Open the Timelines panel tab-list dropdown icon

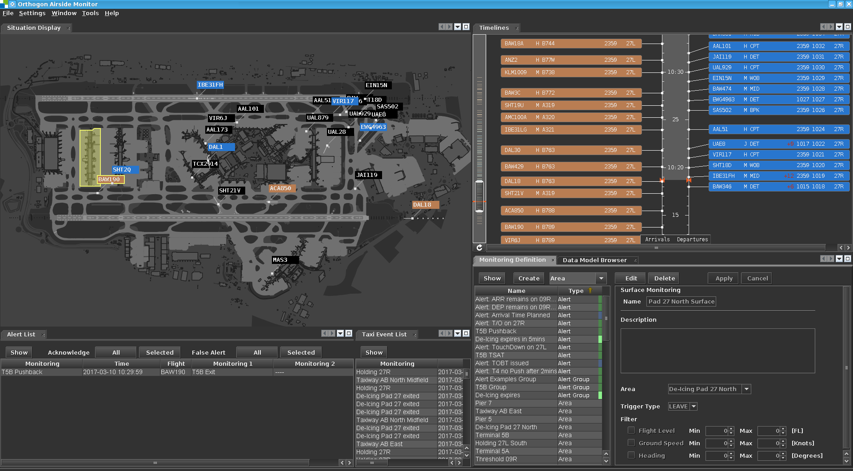tap(839, 27)
